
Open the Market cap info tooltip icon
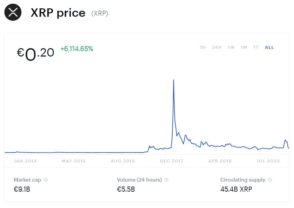click(x=46, y=180)
